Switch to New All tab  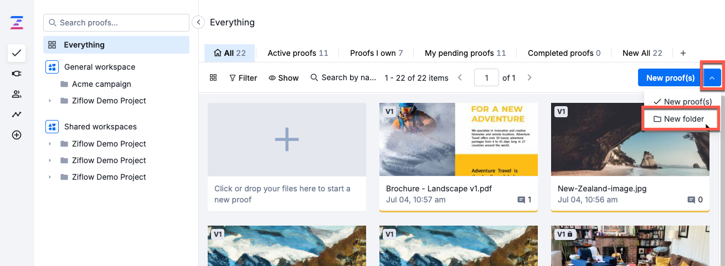tap(642, 53)
